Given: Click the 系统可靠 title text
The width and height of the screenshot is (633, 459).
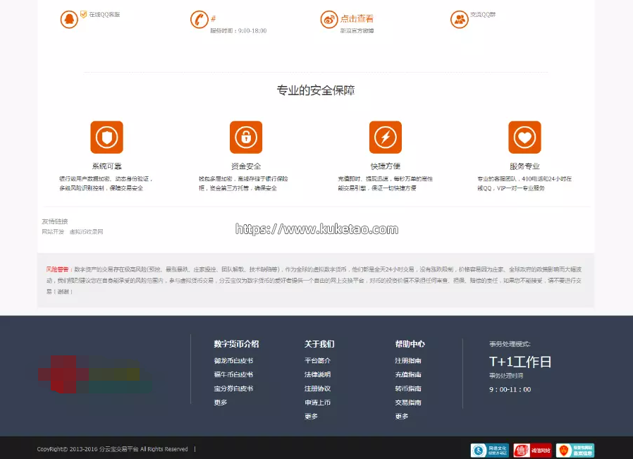Looking at the screenshot, I should point(106,166).
